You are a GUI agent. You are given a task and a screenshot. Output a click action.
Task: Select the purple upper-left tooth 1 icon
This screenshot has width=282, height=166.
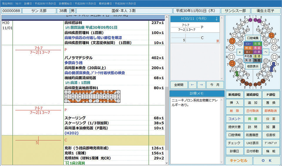tap(250, 20)
